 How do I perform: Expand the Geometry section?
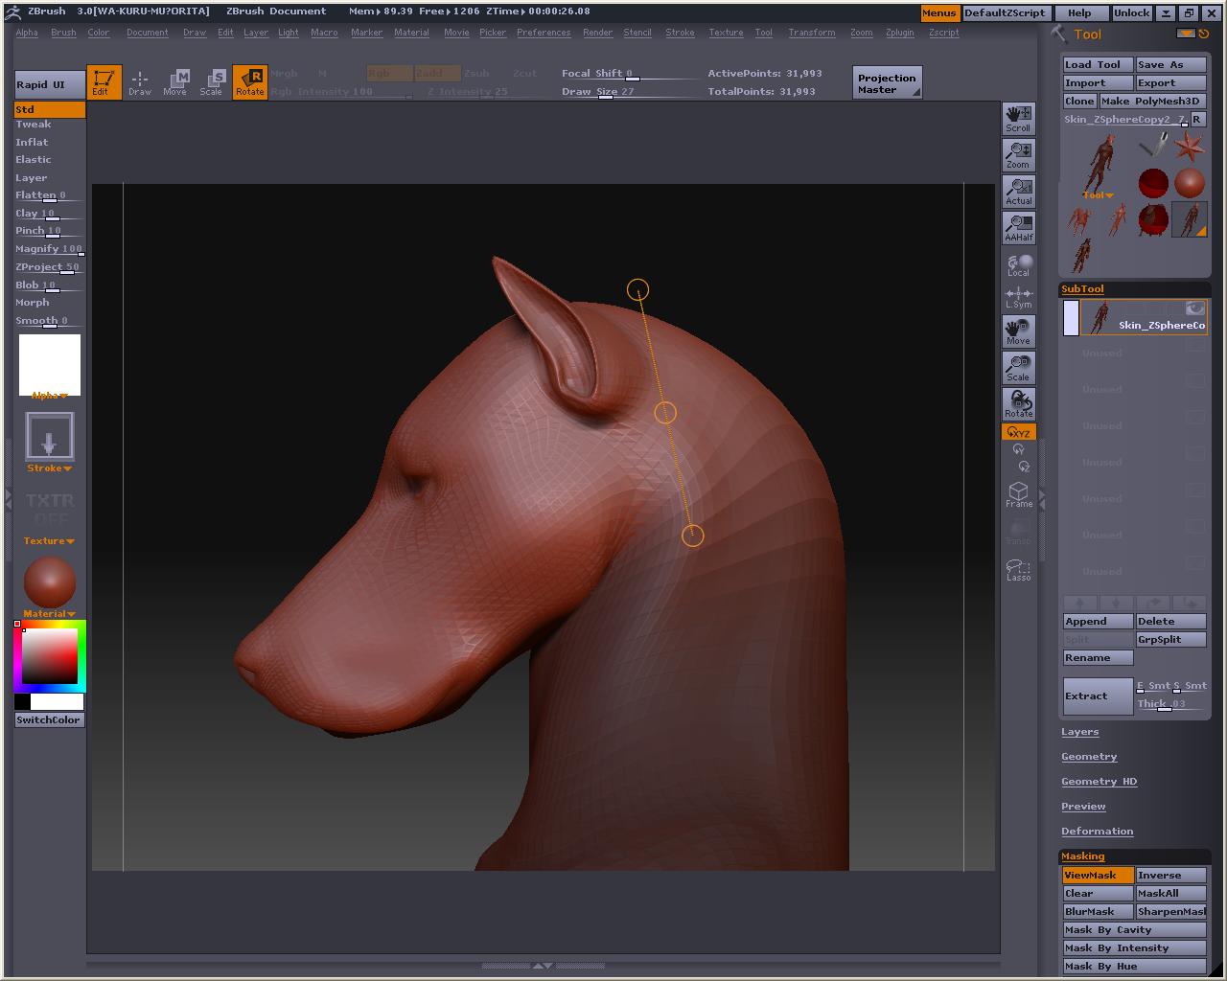pos(1089,757)
